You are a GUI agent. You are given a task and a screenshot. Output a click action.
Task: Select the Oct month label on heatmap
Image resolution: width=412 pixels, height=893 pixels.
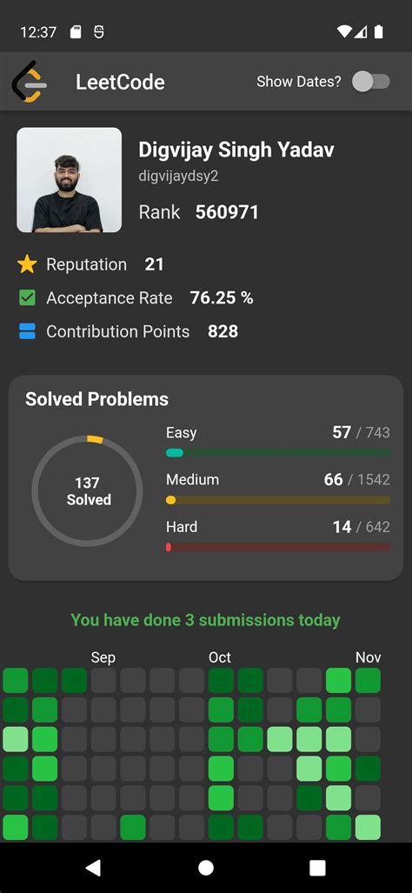[220, 657]
